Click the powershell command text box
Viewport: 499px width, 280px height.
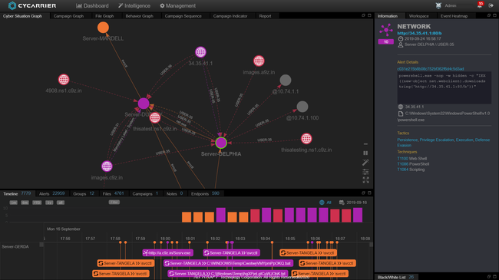coord(444,87)
